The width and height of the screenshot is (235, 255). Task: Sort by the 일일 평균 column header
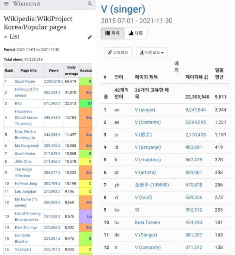(x=219, y=74)
